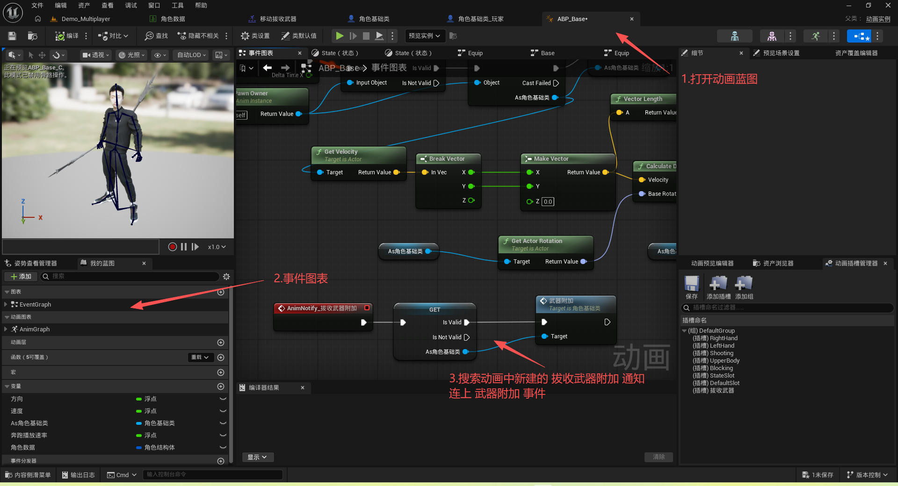Click the Stop simulation button in the toolbar

(x=366, y=36)
